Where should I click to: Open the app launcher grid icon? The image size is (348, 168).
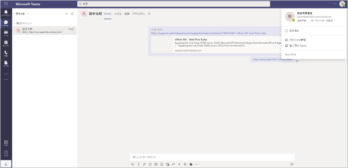6,4
